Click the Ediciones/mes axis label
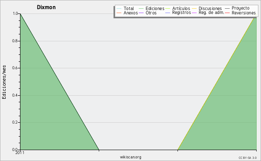This screenshot has width=261, height=161. 4,82
